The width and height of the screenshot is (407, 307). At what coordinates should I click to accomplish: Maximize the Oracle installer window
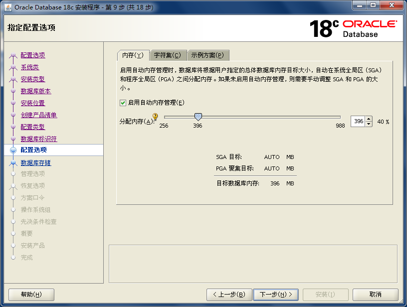pos(373,5)
